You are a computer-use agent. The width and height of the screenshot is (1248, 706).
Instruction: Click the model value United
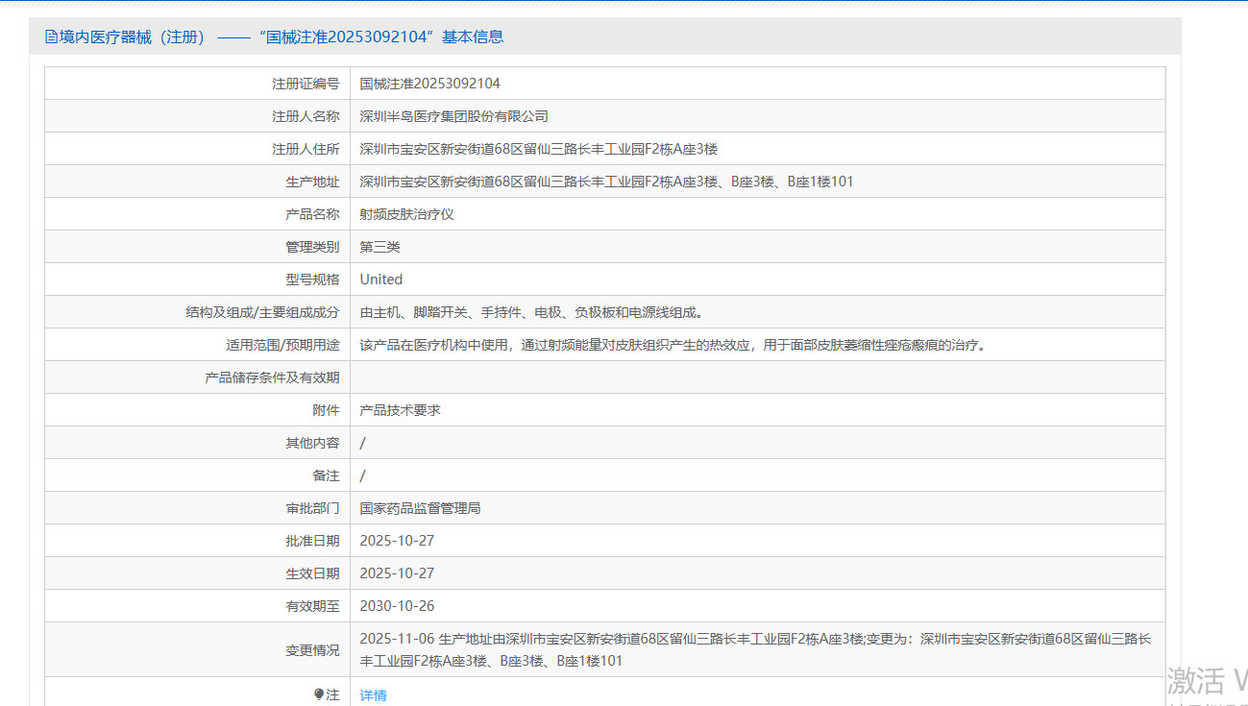380,280
